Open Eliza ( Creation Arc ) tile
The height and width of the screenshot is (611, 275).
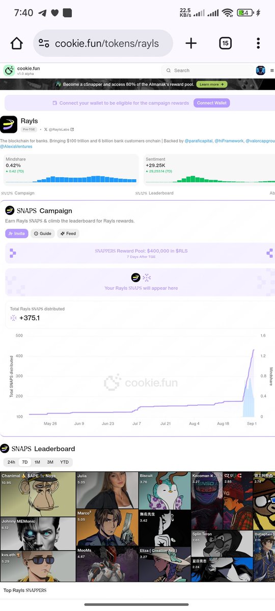pos(164,565)
